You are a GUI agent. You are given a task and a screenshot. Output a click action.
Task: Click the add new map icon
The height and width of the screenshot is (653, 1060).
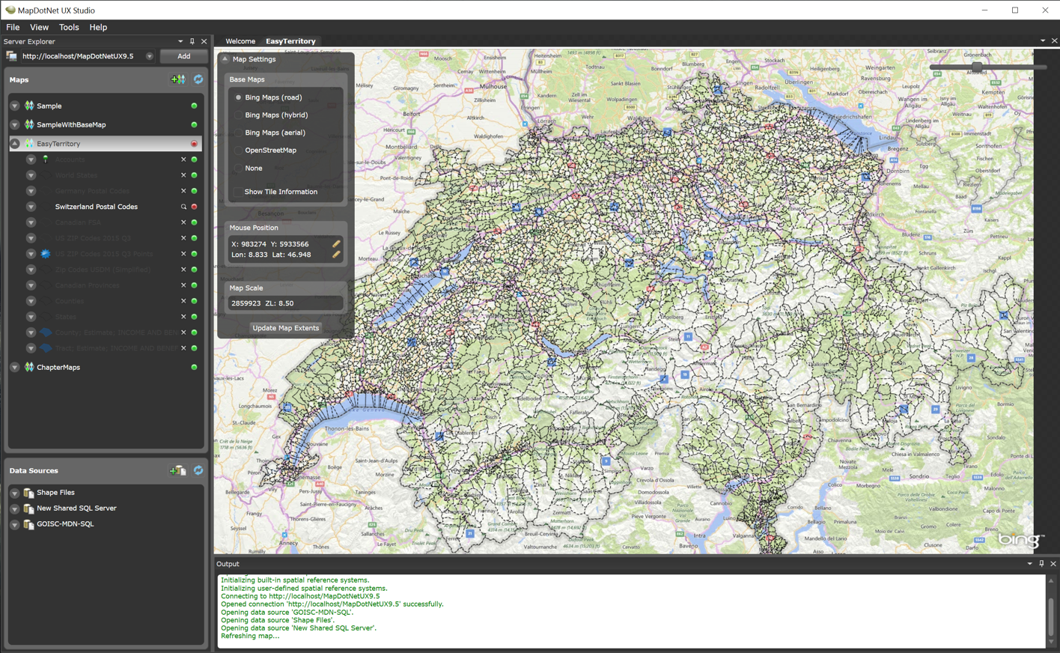click(177, 79)
